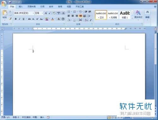Toggle bold formatting
This screenshot has height=120, width=158.
[x=16, y=19]
